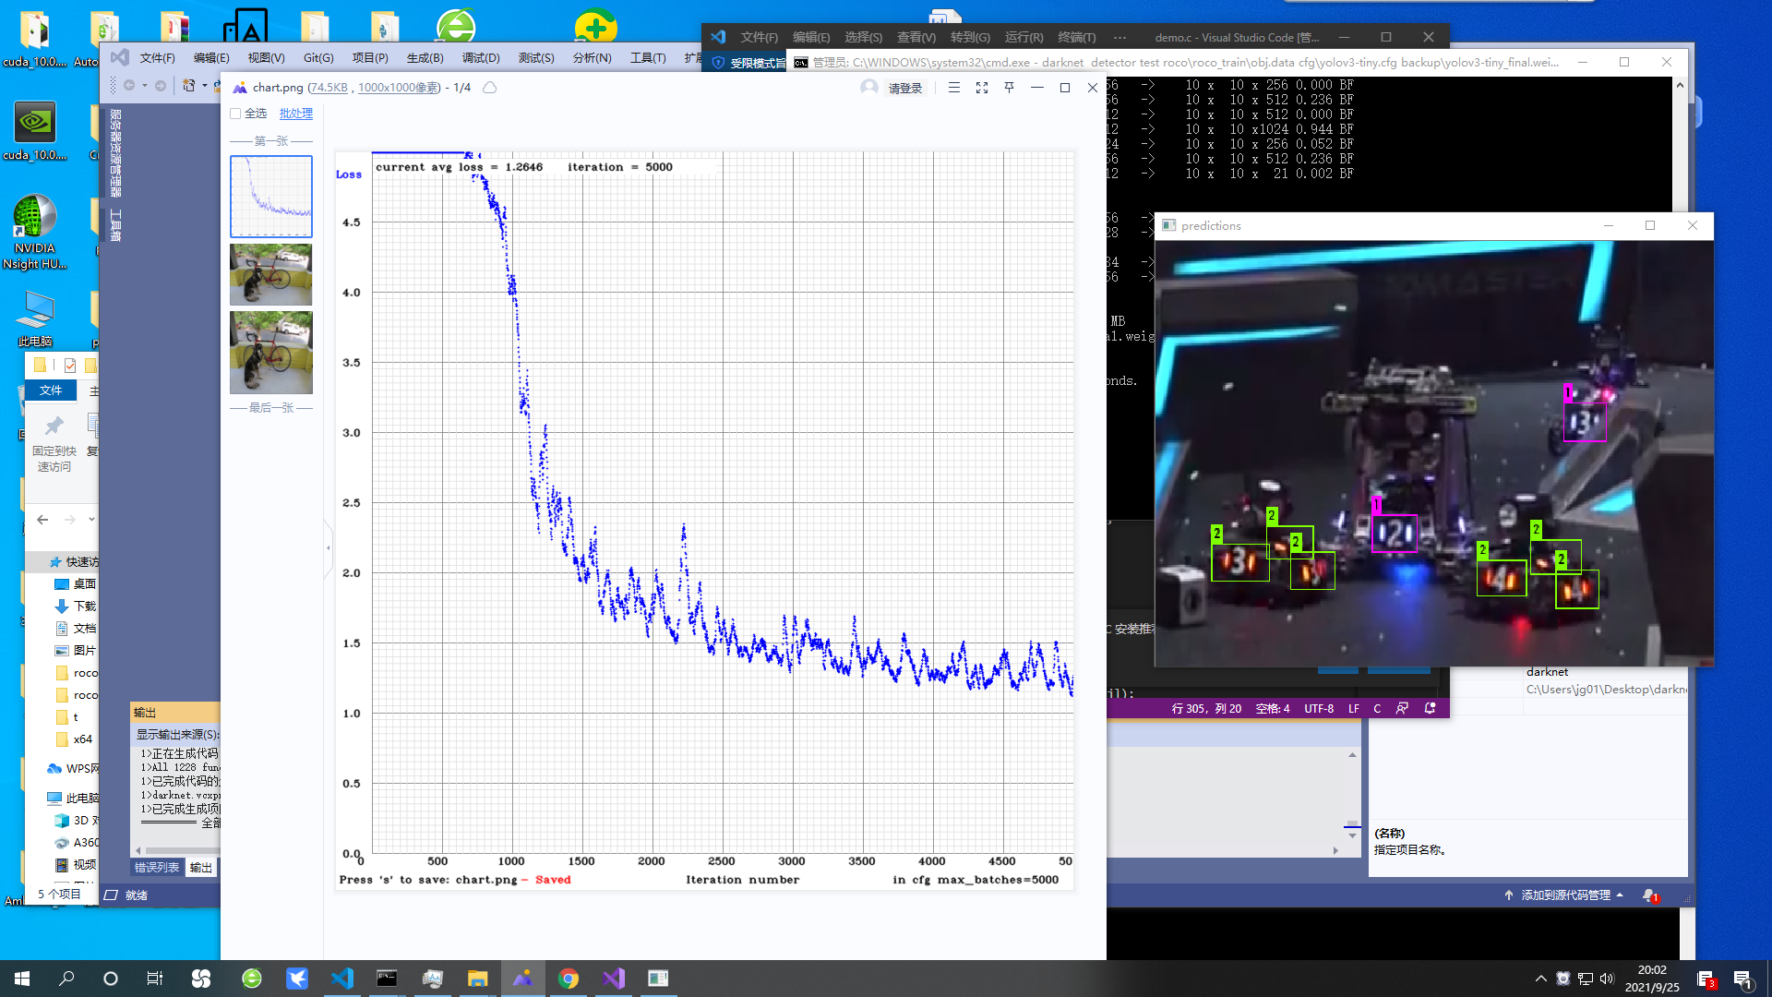
Task: Select x64 folder in Explorer navigation pane
Action: coord(82,739)
